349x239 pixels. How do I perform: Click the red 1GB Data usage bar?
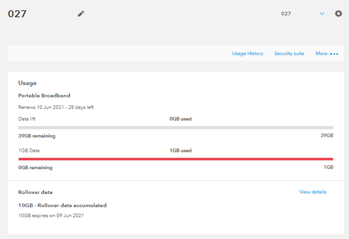pos(176,159)
